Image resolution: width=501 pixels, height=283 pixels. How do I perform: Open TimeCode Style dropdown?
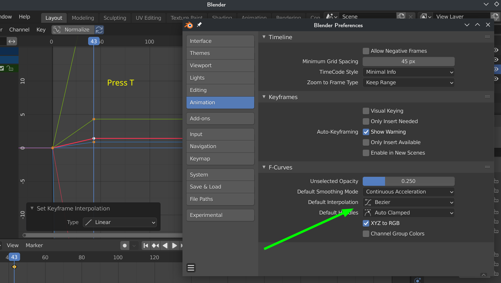[409, 72]
